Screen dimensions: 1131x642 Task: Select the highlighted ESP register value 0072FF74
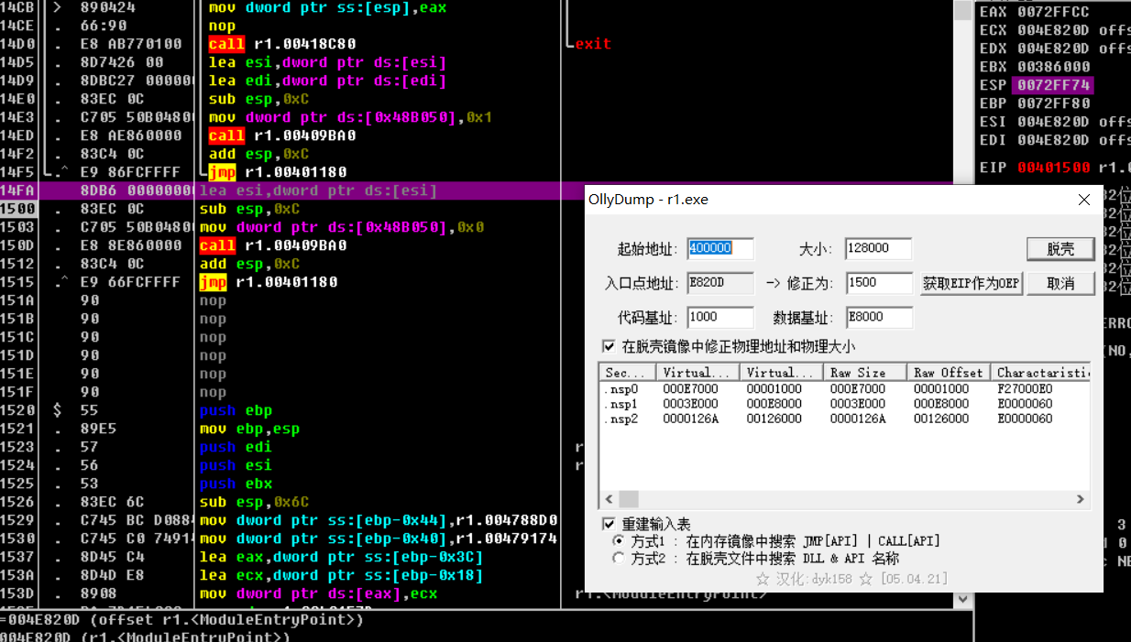(1053, 85)
